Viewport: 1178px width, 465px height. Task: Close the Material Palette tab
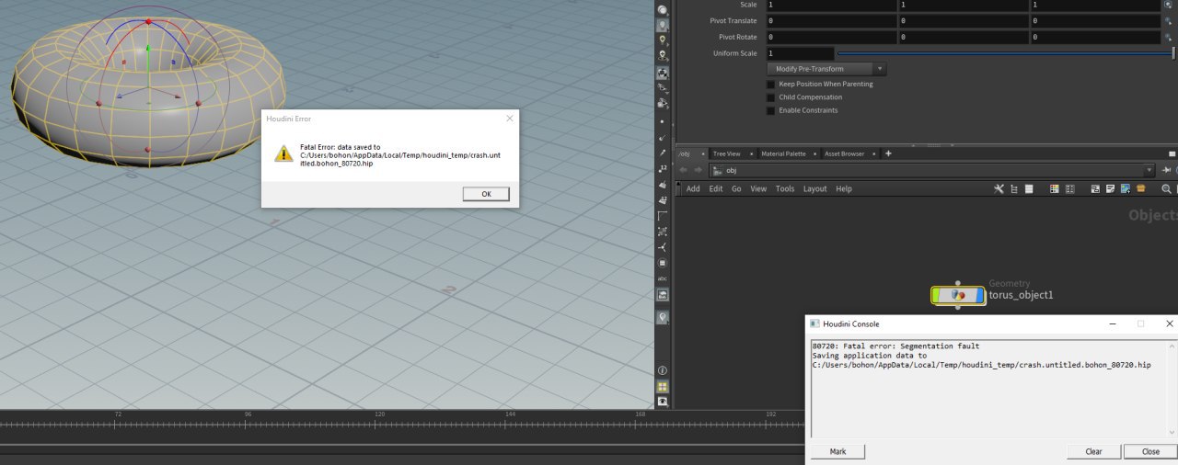coord(814,153)
